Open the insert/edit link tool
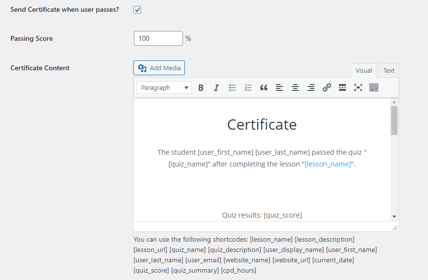Screen dimensions: 428x280 click(327, 88)
